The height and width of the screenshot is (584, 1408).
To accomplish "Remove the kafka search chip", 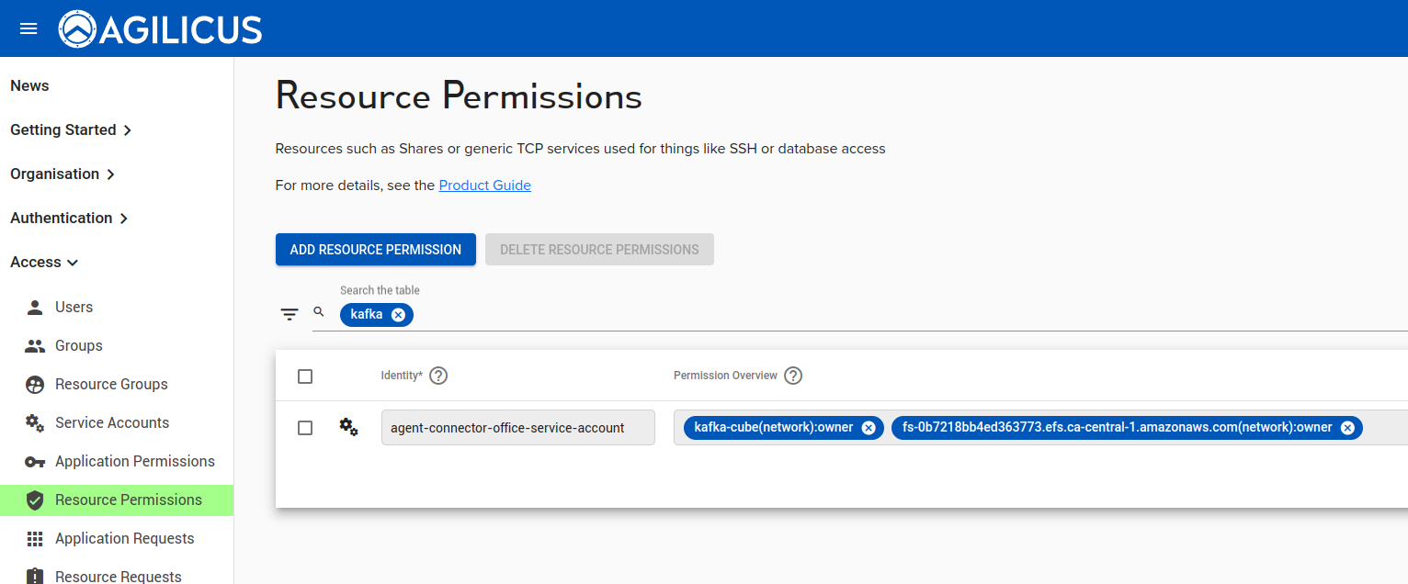I will [x=398, y=315].
